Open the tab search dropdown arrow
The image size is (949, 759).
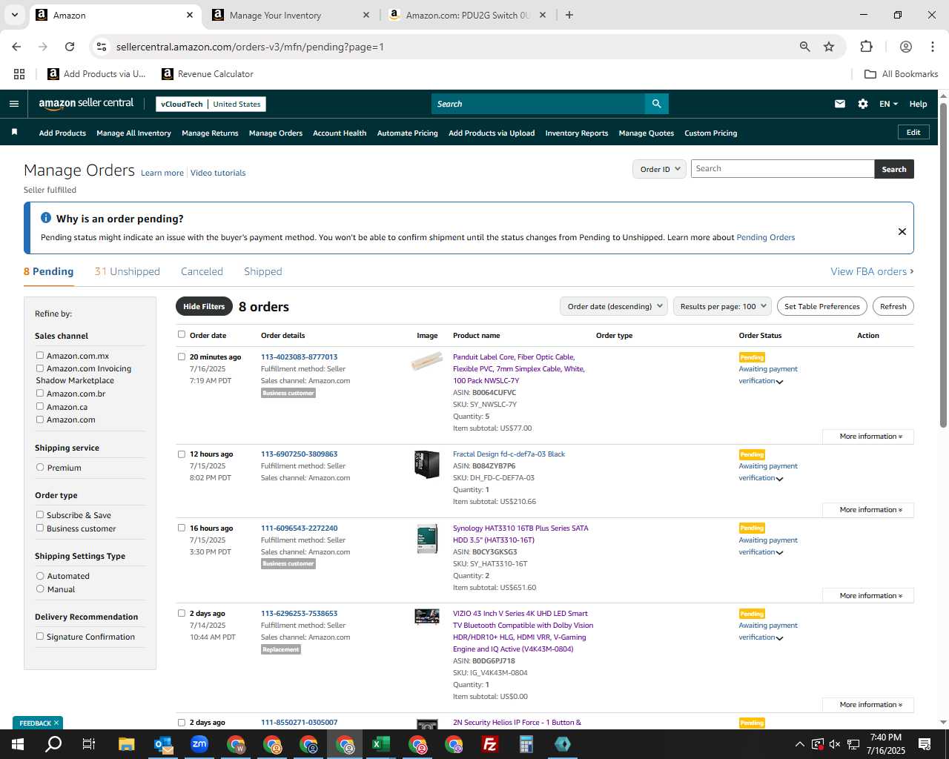tap(14, 15)
